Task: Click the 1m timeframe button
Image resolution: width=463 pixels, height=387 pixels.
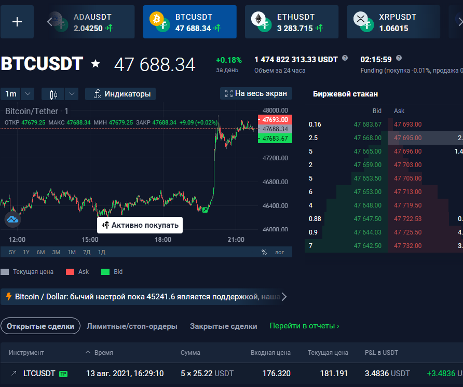Action: click(x=10, y=94)
